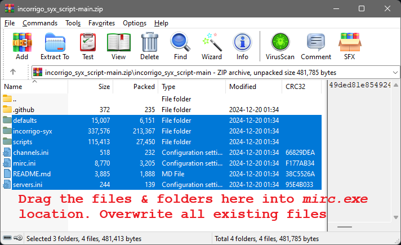The width and height of the screenshot is (401, 245).
Task: Click the mirc.ini file icon
Action: 7,163
